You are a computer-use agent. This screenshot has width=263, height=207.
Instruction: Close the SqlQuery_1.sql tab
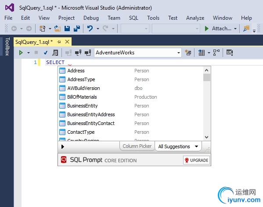(x=67, y=42)
